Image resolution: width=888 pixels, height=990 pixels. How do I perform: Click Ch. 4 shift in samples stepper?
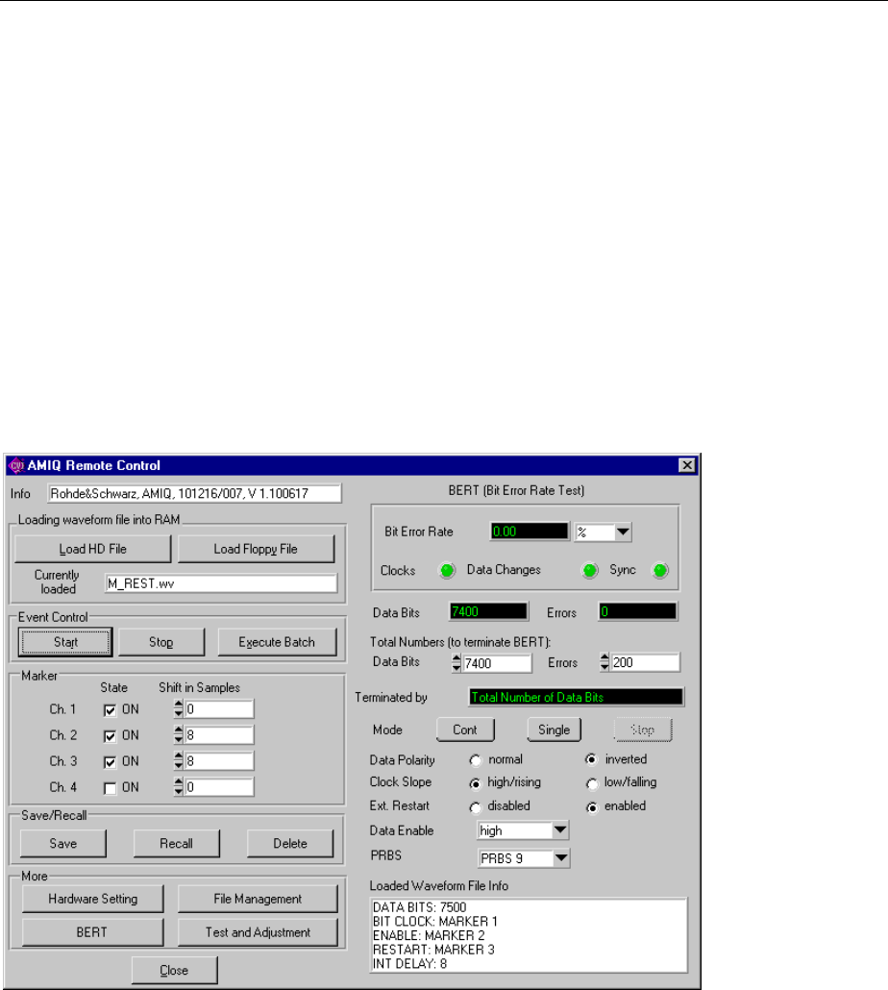(x=179, y=786)
